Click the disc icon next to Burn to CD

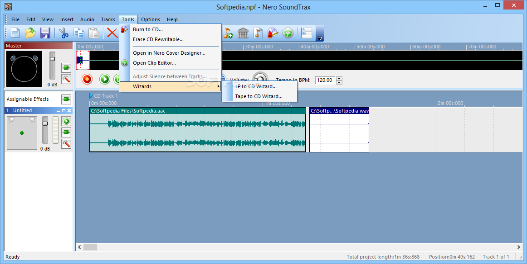point(125,29)
